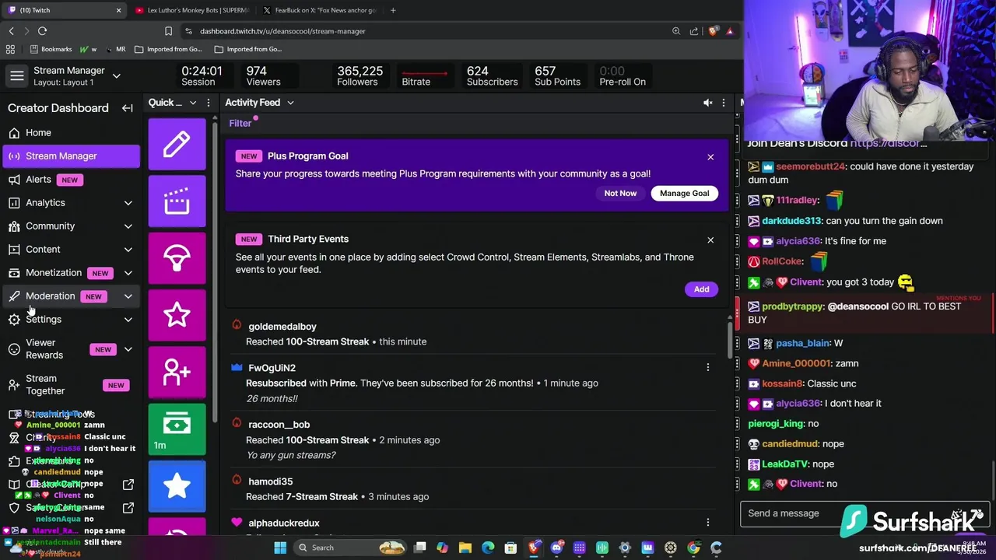Click username goldemedalboy in the Activity Feed
Screen dimensions: 996x560
click(282, 327)
